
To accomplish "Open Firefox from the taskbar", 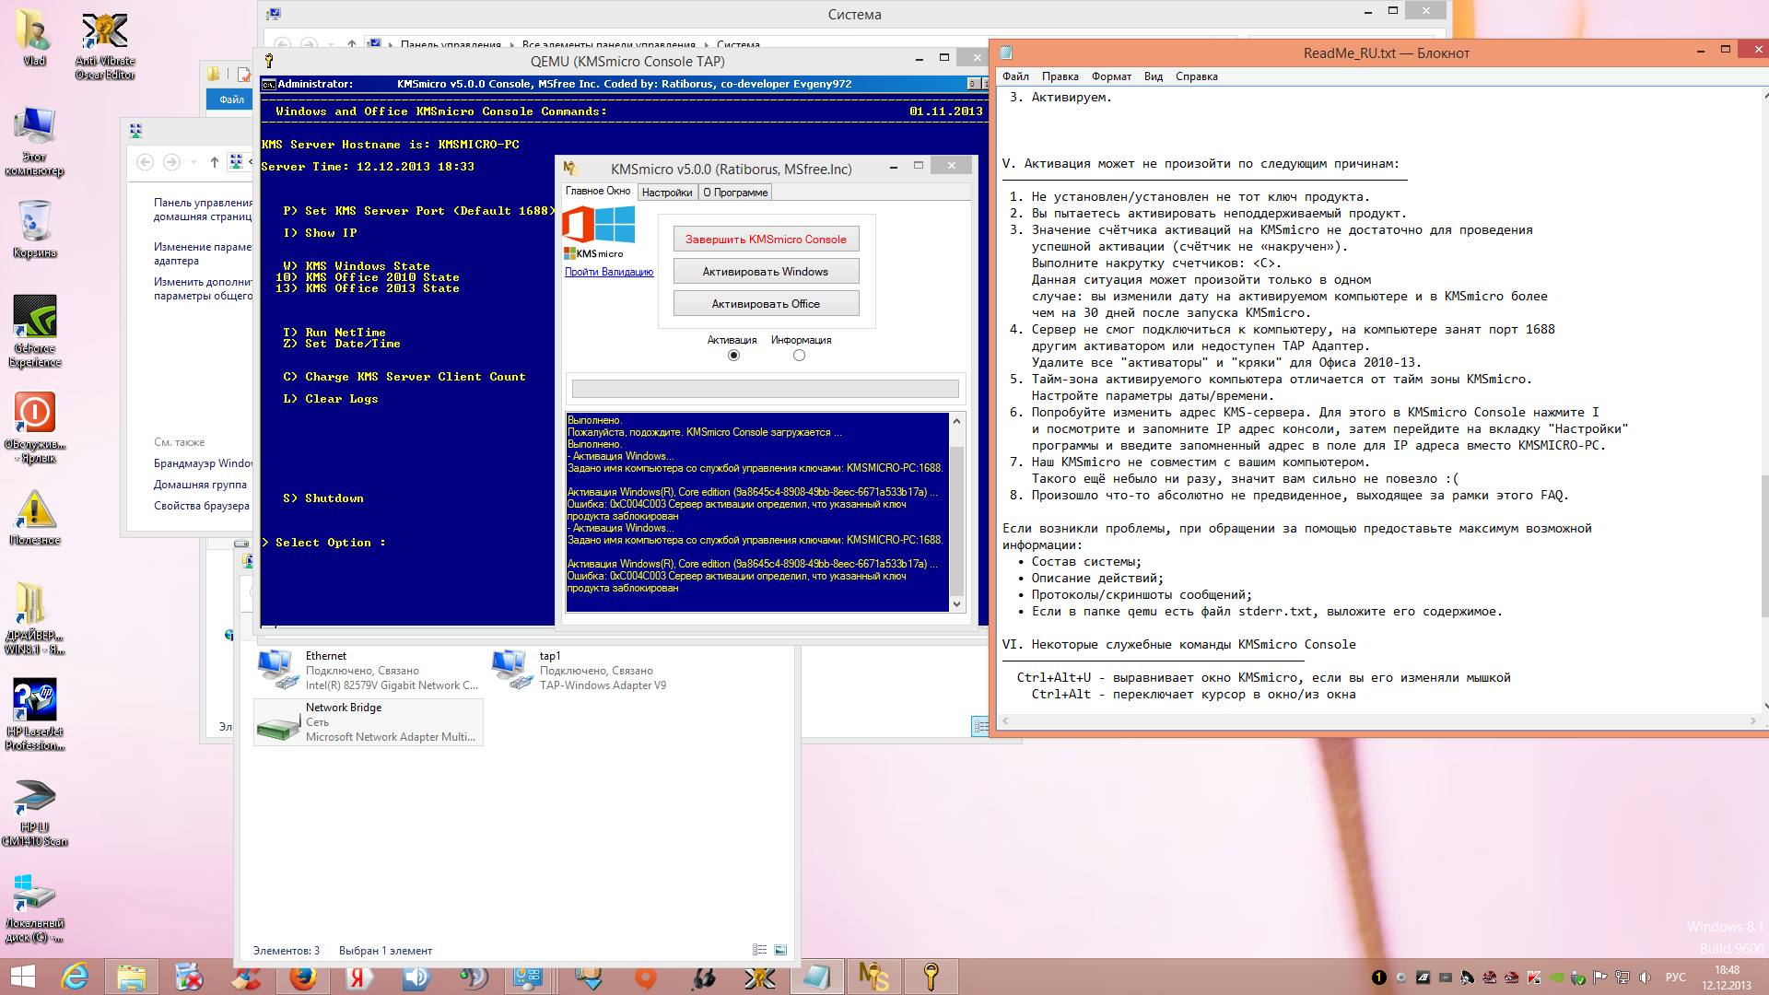I will coord(303,977).
